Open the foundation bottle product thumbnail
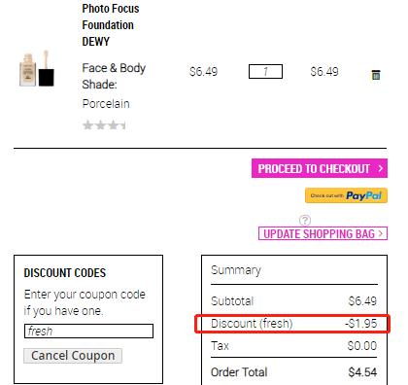 click(37, 68)
